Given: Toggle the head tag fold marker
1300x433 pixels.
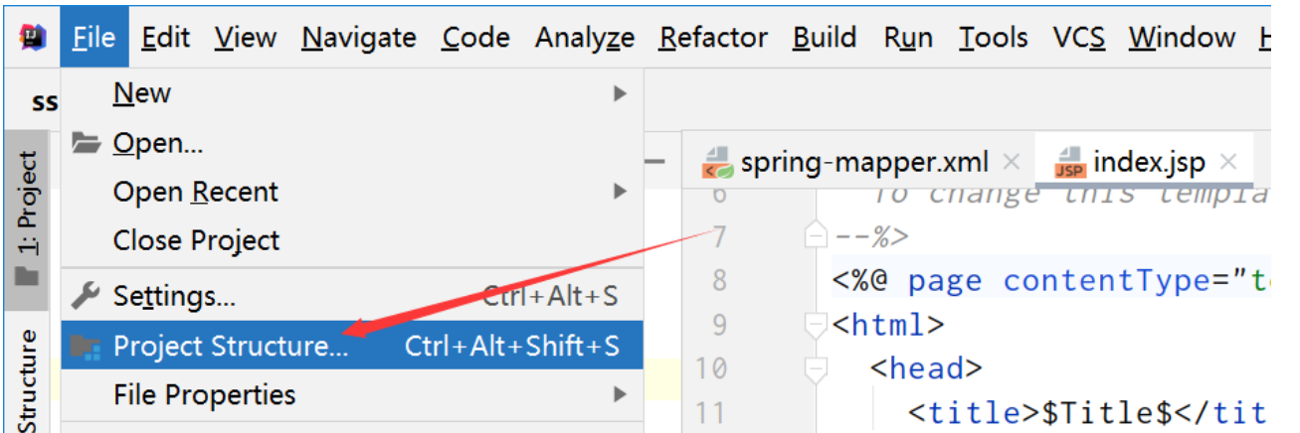Looking at the screenshot, I should coord(816,369).
